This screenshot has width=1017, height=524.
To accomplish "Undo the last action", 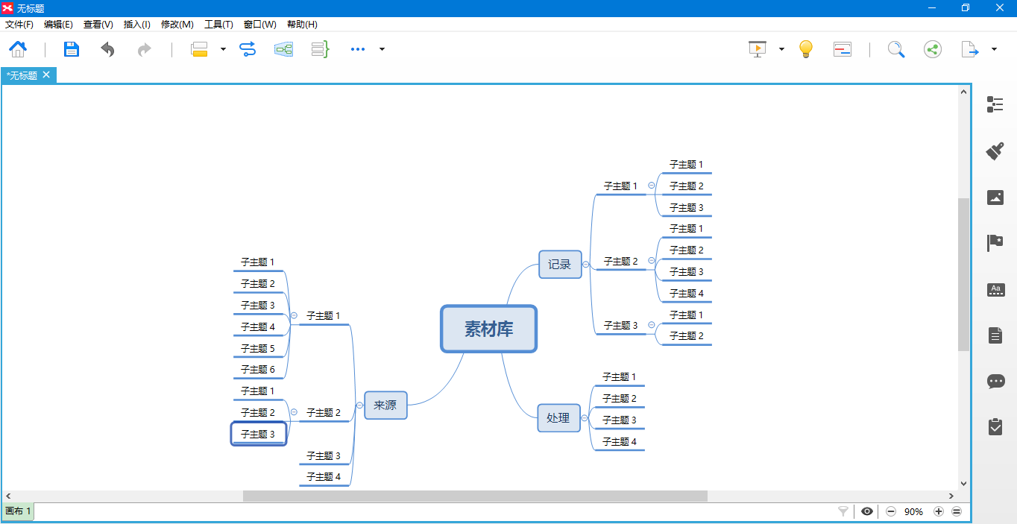I will tap(108, 49).
